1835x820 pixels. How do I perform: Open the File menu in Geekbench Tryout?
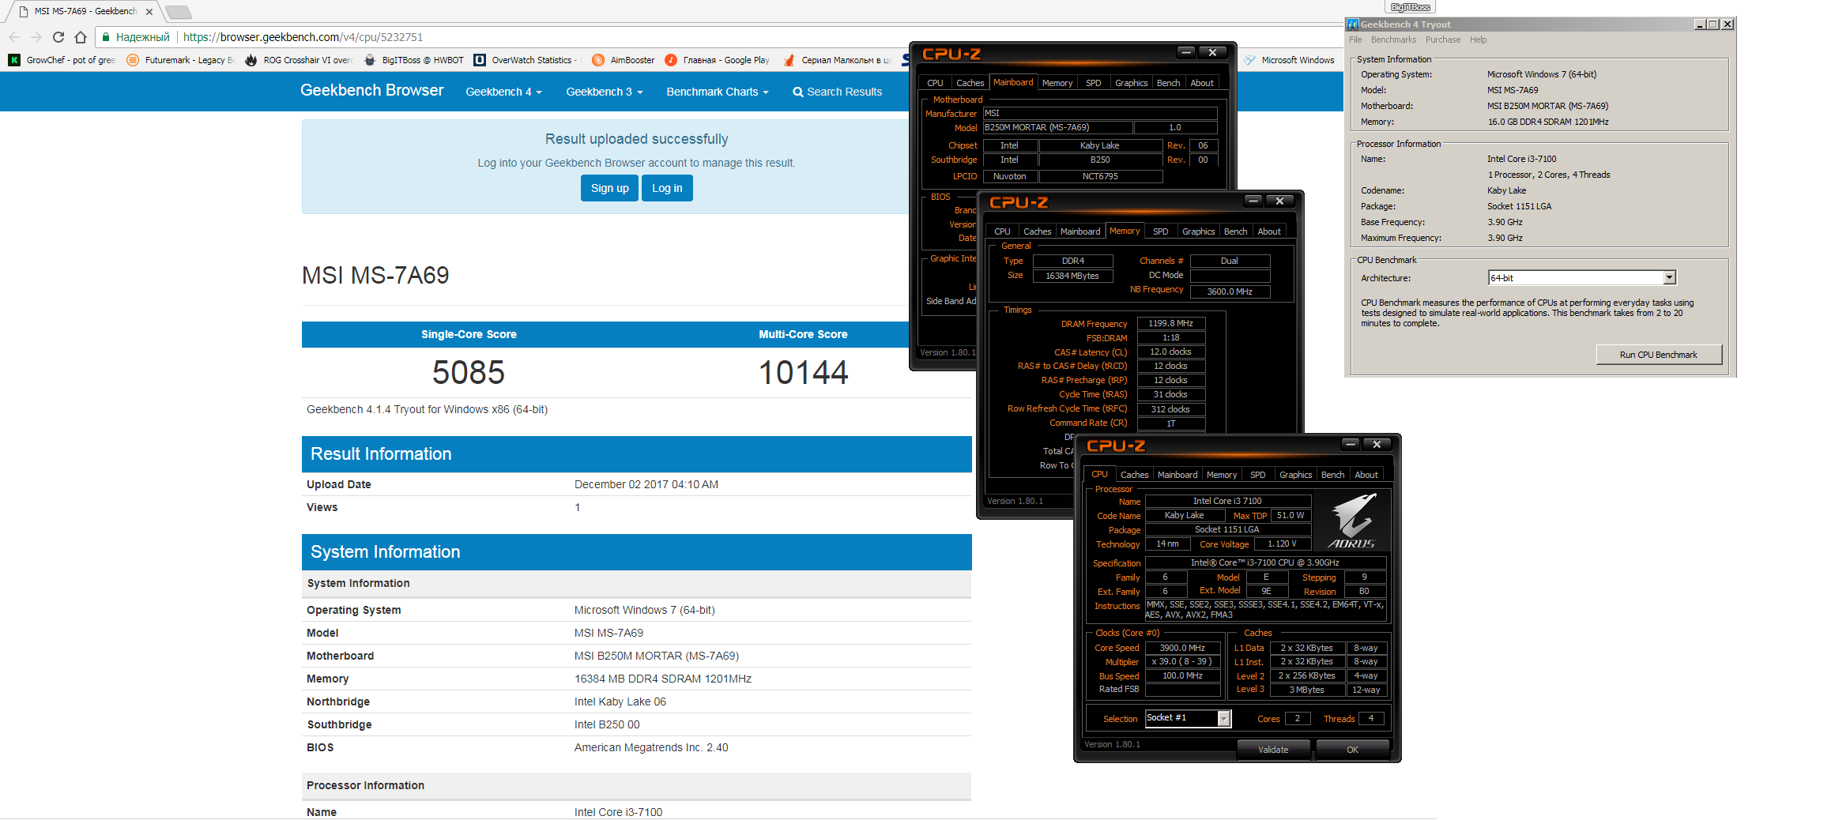1355,39
